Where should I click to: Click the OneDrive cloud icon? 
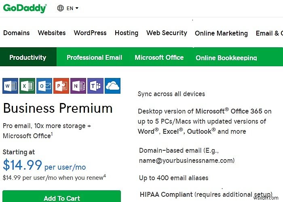point(112,86)
